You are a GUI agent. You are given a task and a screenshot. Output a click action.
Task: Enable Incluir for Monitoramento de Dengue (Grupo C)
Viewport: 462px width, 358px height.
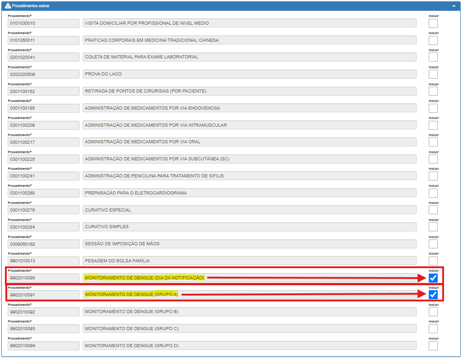click(433, 329)
